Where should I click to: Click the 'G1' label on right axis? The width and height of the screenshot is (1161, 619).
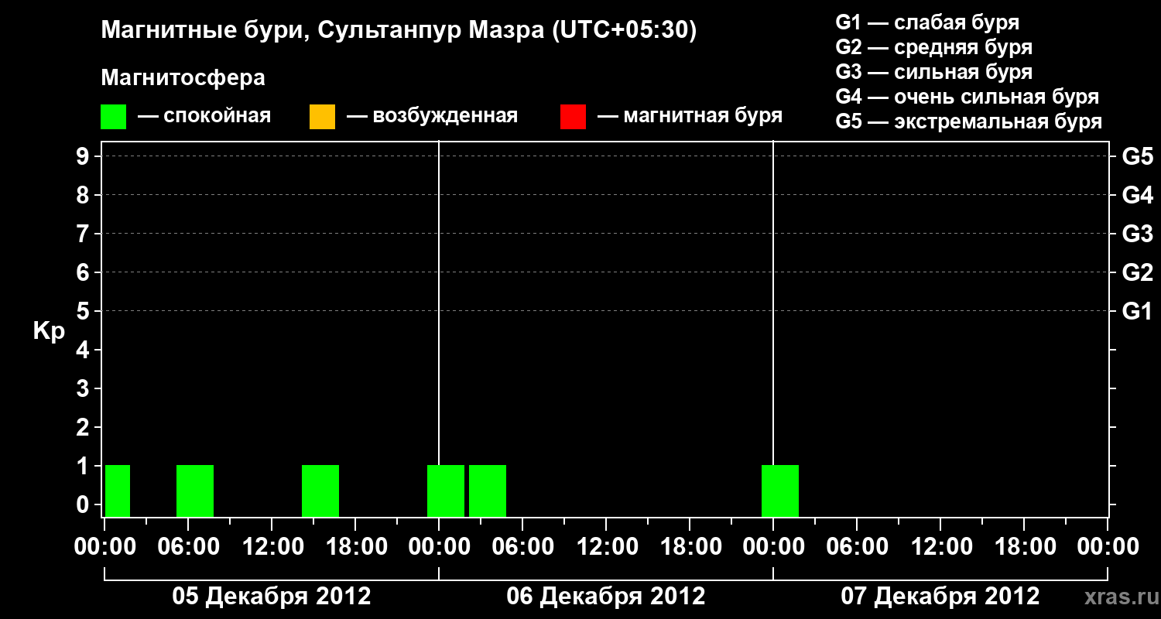(1138, 311)
